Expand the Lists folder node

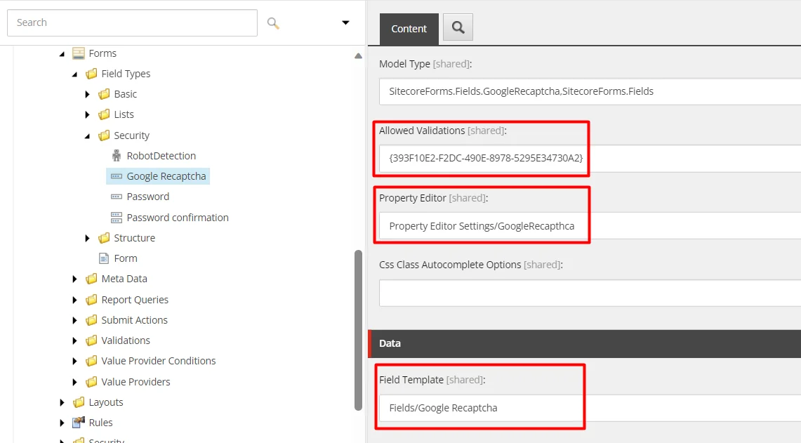pyautogui.click(x=87, y=114)
